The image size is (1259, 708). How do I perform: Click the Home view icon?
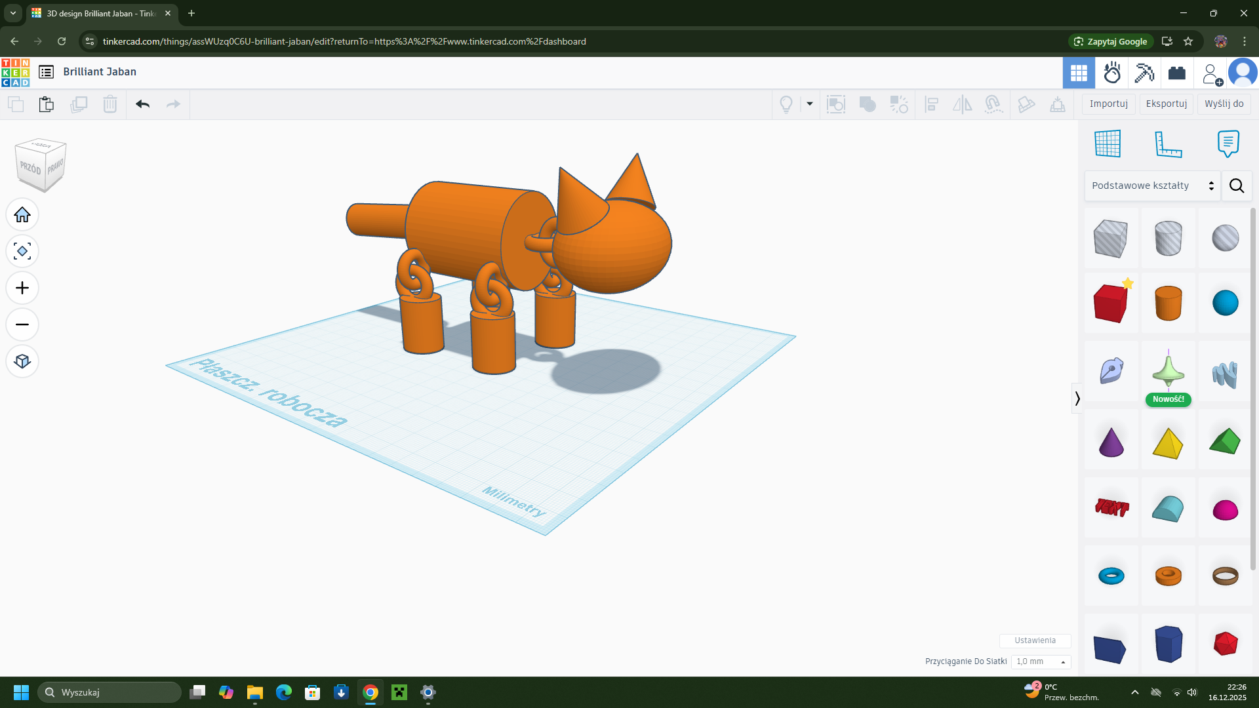22,215
